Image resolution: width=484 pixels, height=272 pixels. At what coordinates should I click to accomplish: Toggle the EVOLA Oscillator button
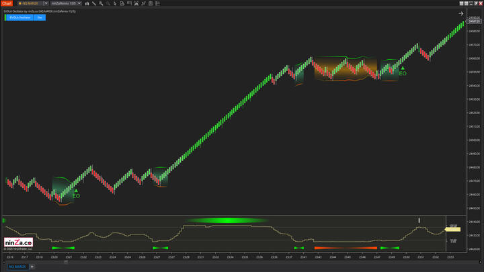pyautogui.click(x=19, y=17)
